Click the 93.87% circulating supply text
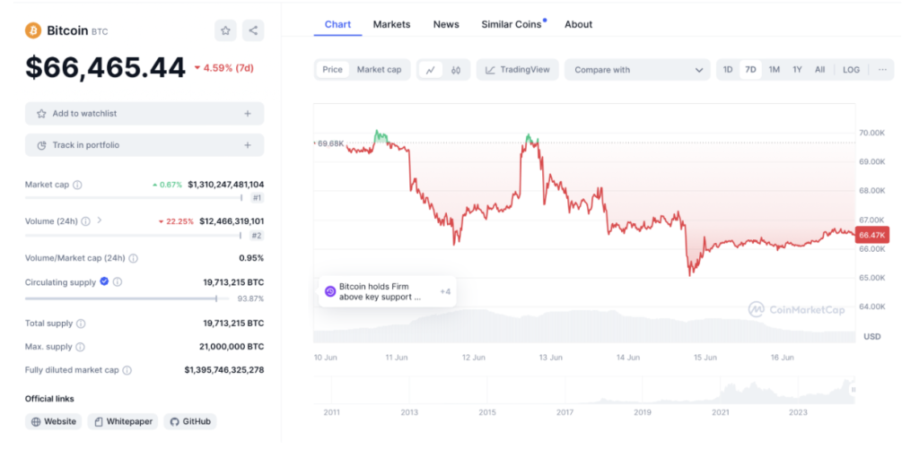 pos(250,298)
